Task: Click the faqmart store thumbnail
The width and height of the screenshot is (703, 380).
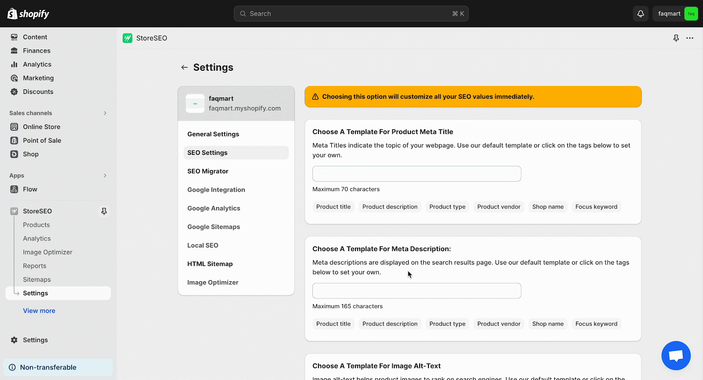Action: coord(195,104)
